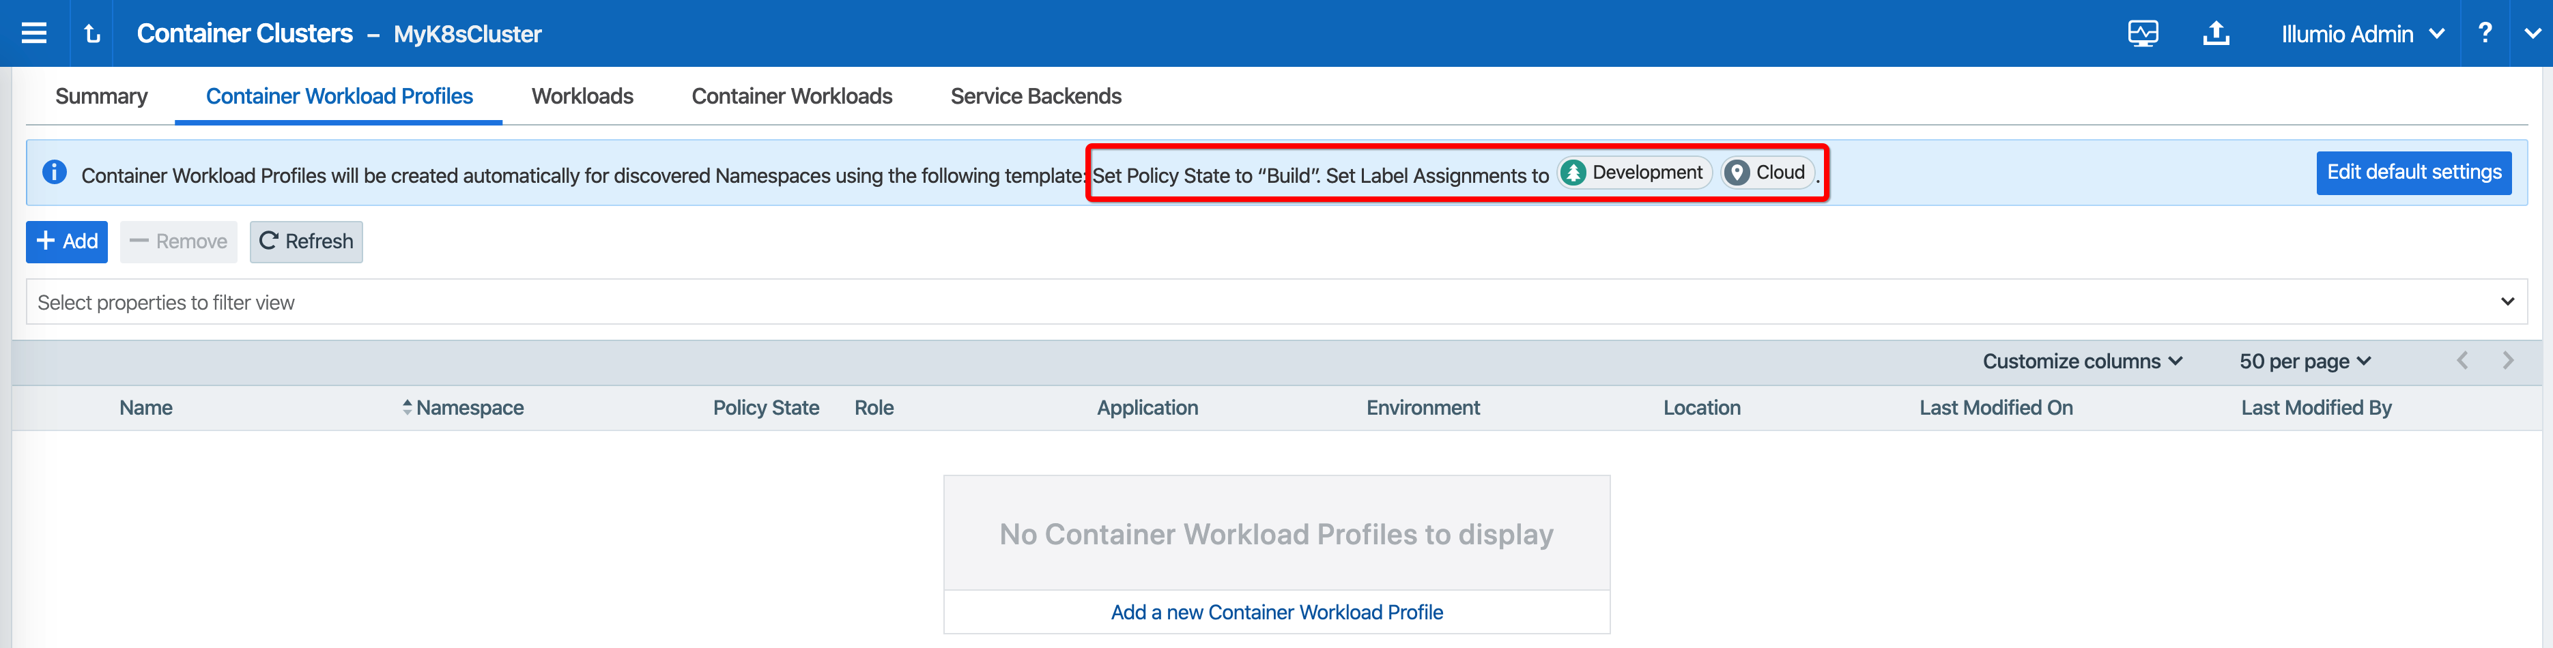Click the Development label tag in the banner
The width and height of the screenshot is (2553, 648).
tap(1634, 171)
